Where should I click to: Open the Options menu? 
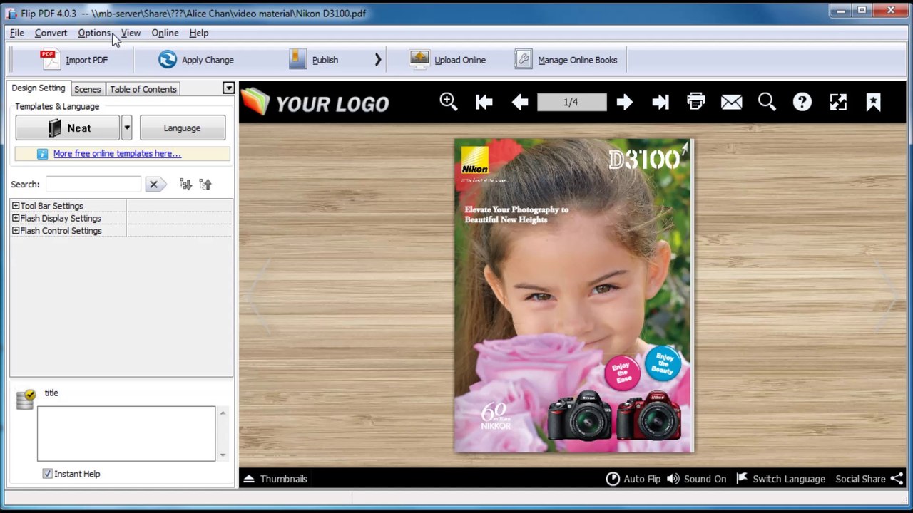click(94, 33)
